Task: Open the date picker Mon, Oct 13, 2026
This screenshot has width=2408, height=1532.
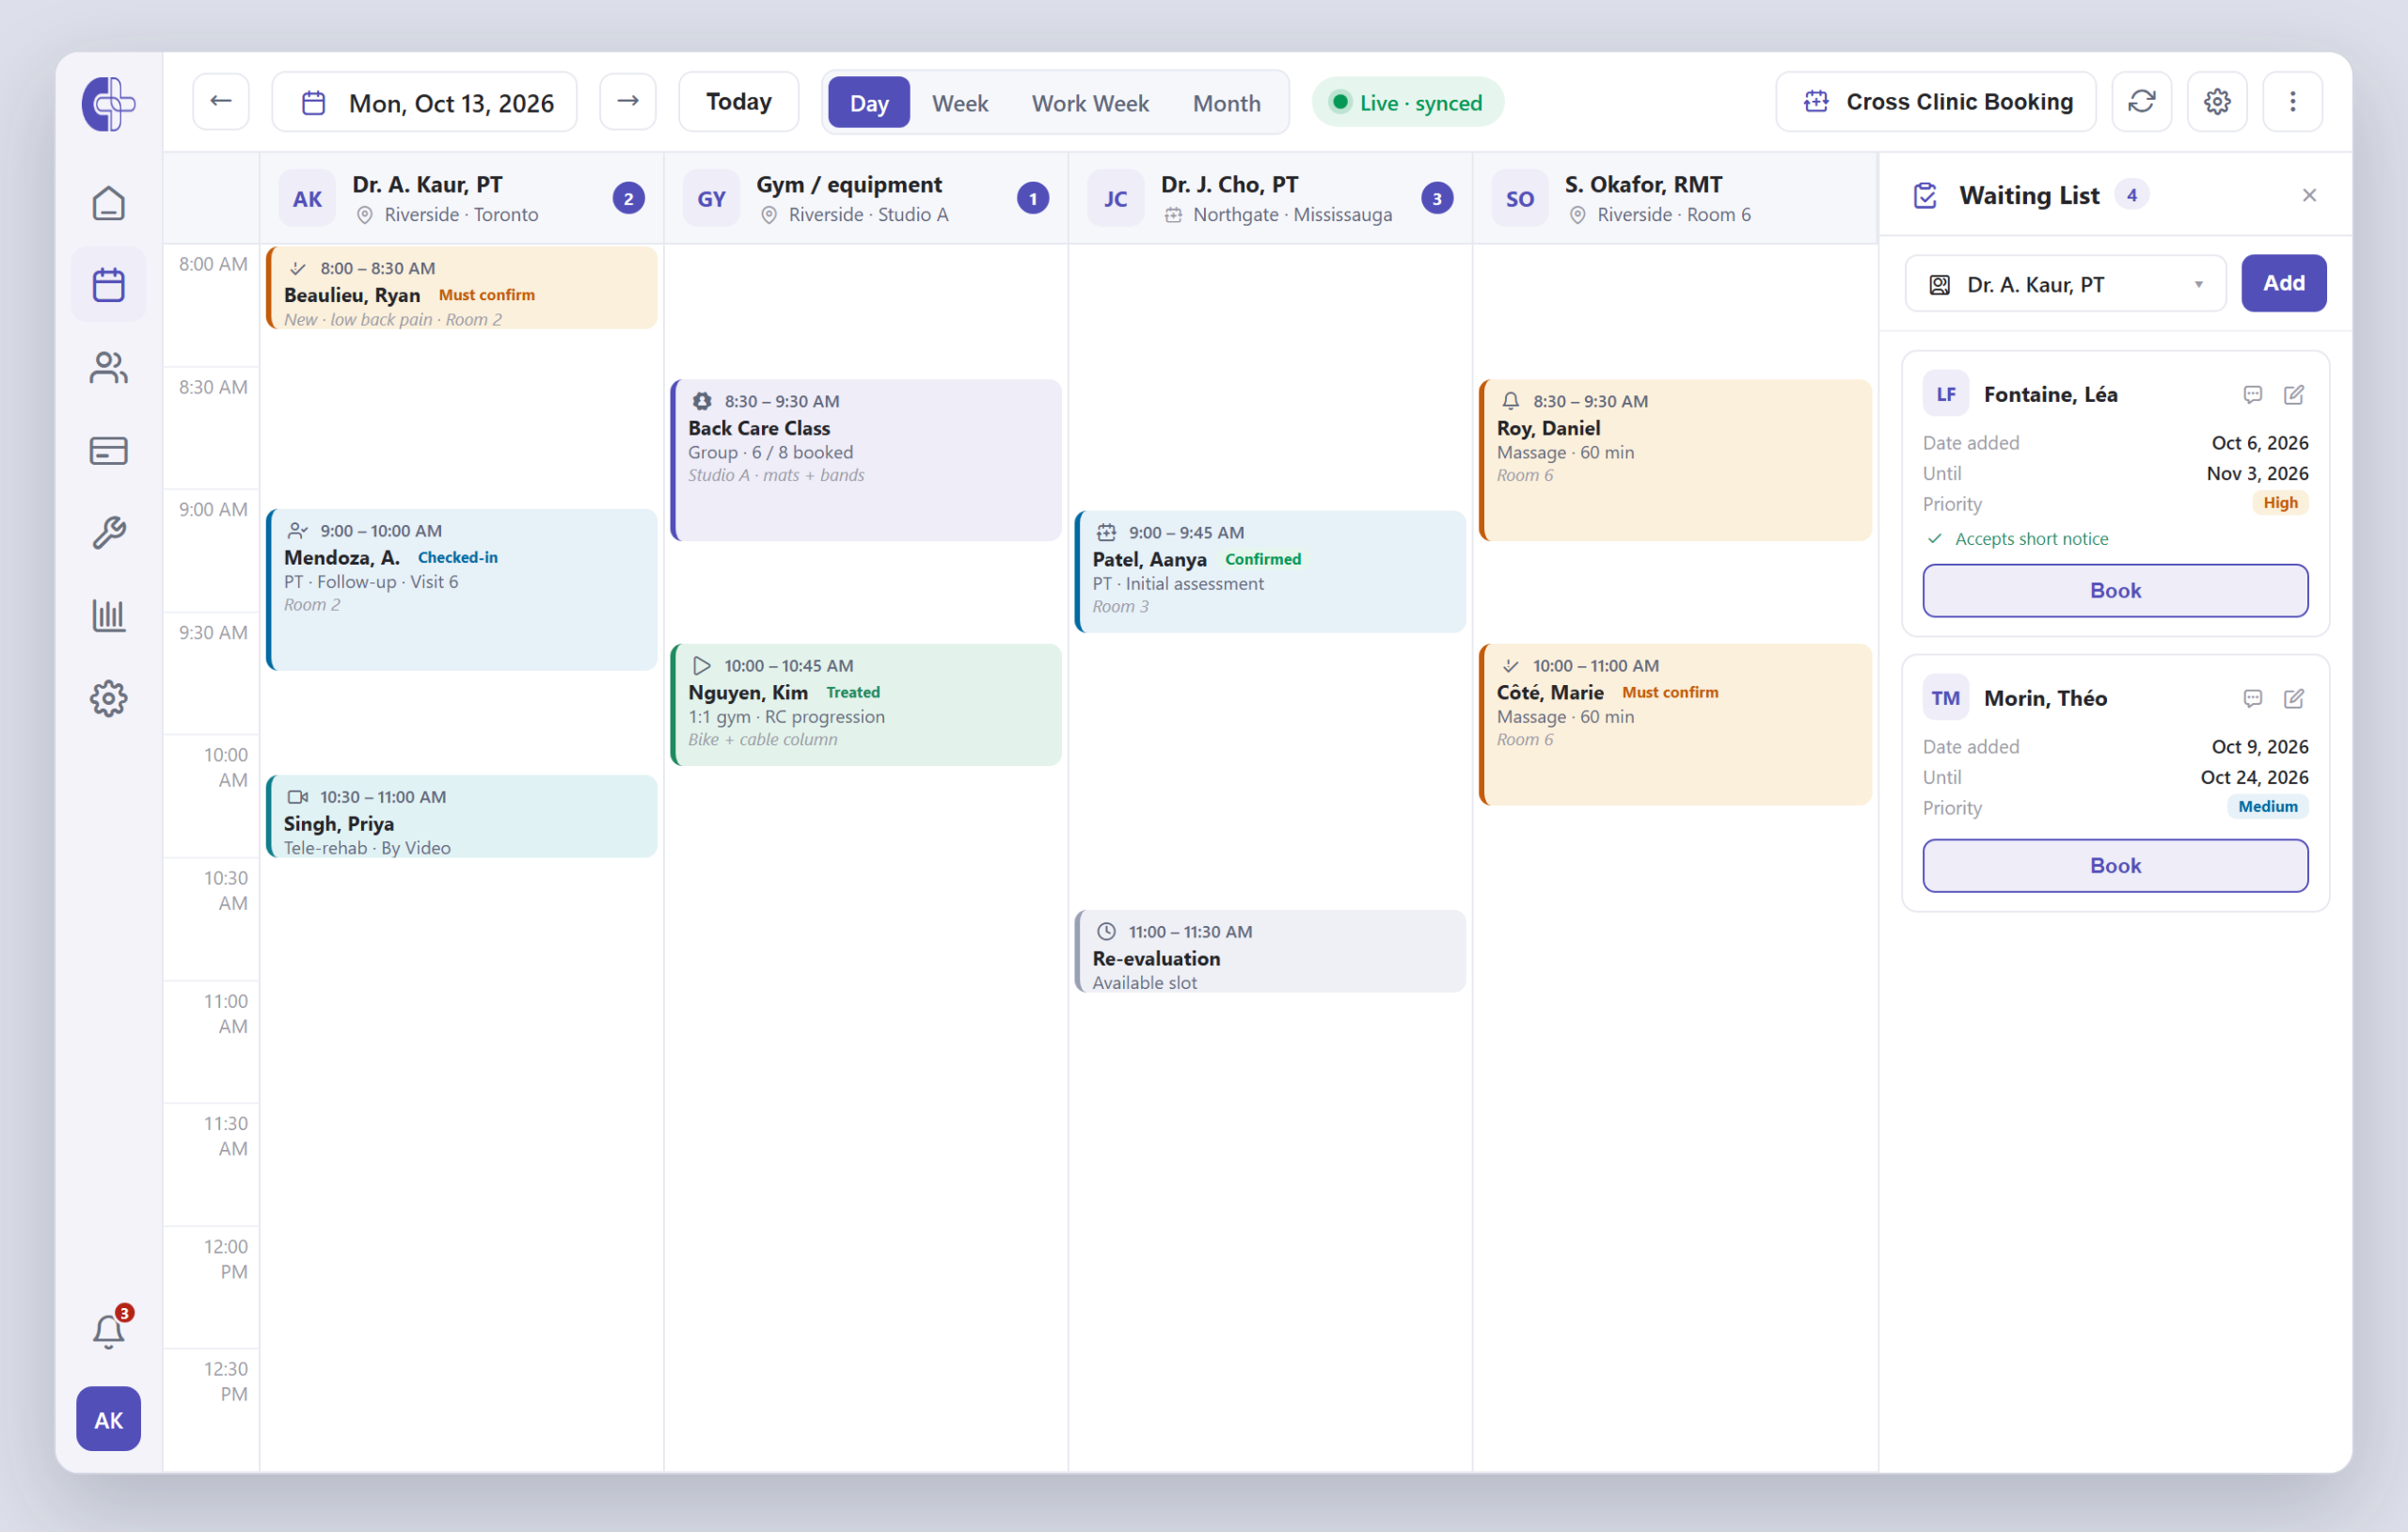Action: click(425, 102)
